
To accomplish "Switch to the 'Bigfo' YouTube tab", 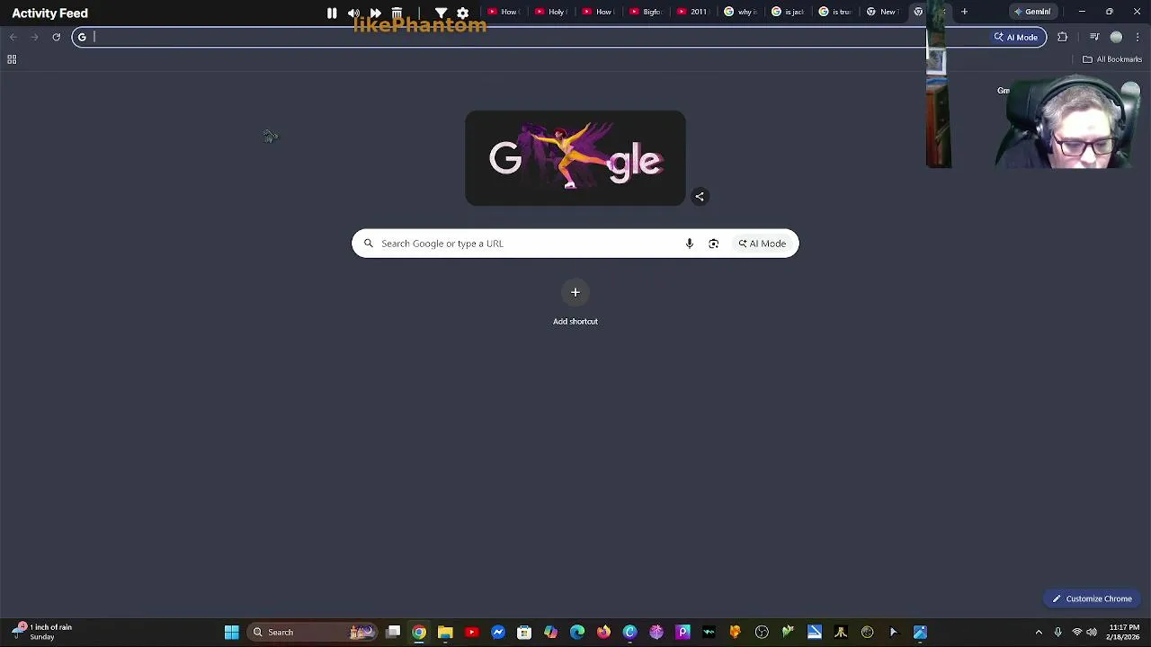I will pos(646,12).
